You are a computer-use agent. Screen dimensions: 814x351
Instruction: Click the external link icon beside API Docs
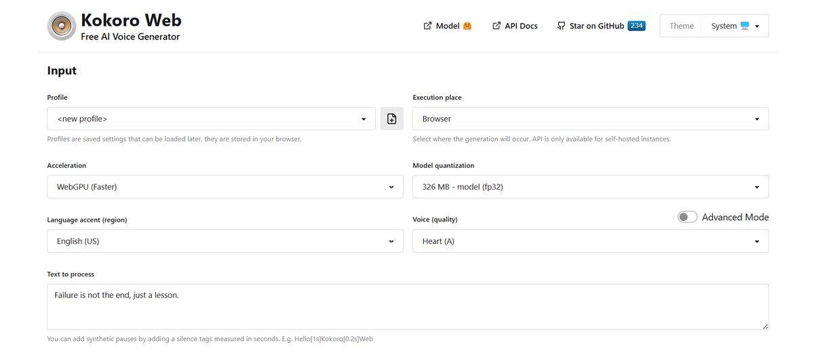[x=497, y=26]
